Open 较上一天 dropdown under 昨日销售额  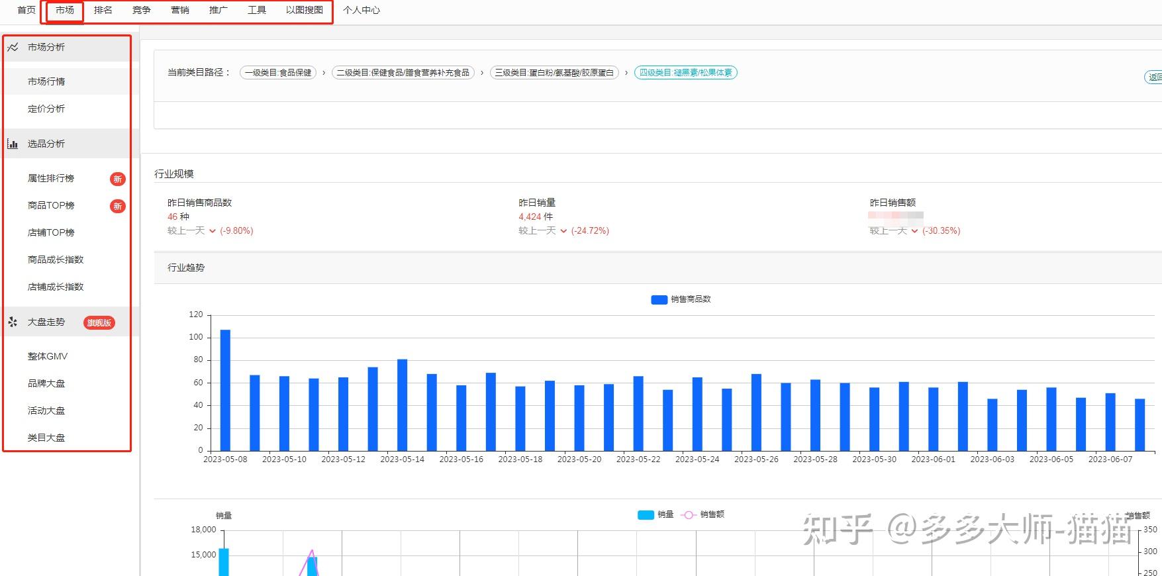tap(914, 231)
